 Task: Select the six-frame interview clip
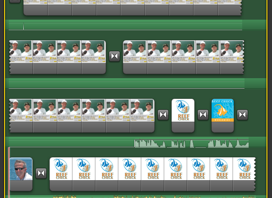(82, 116)
